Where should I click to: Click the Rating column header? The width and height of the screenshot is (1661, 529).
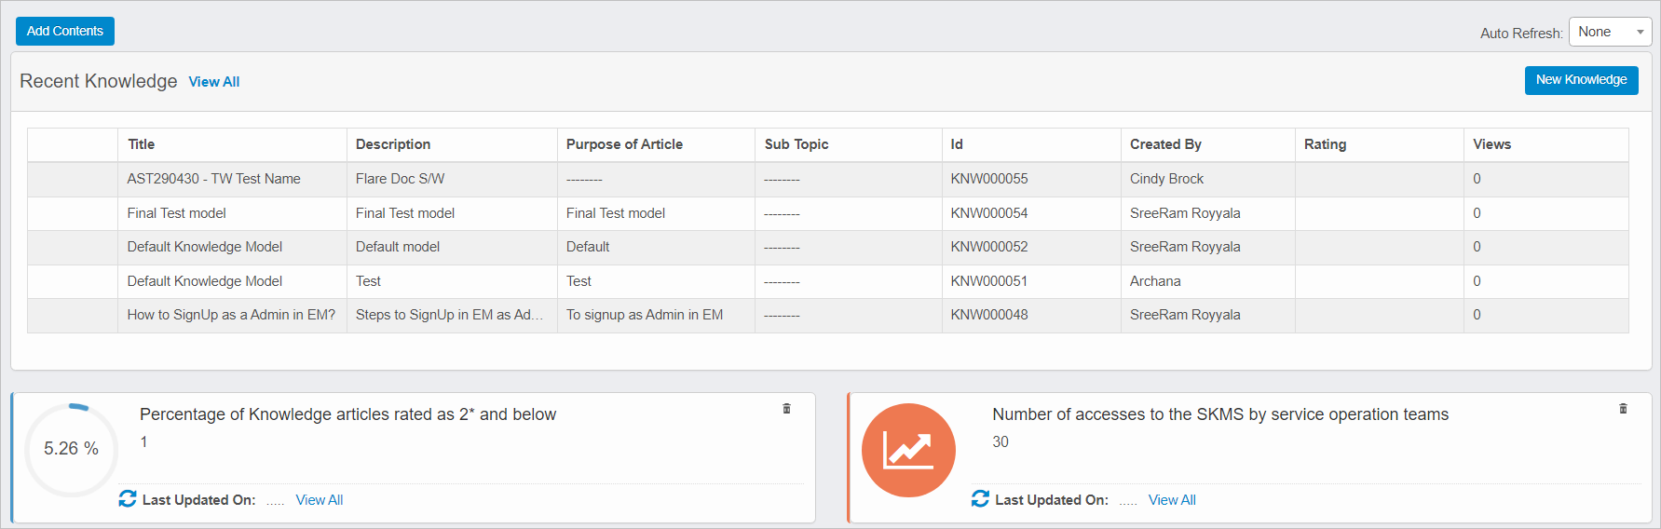point(1325,144)
